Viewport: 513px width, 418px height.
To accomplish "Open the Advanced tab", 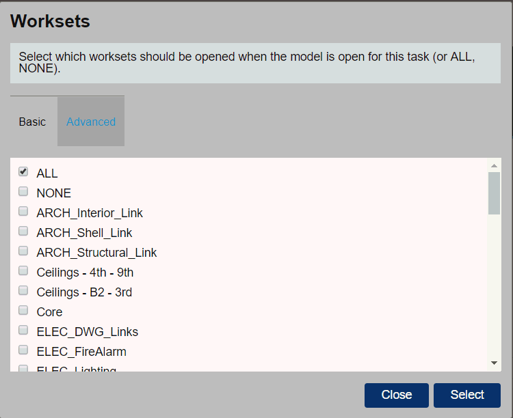I will coord(91,122).
